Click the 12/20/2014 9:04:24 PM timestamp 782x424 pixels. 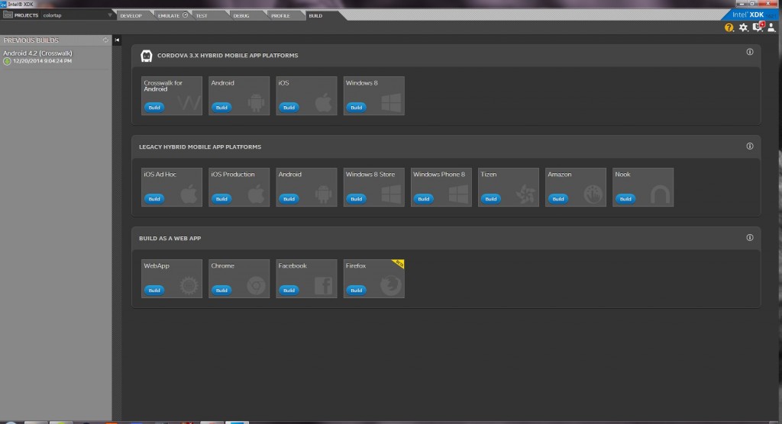(x=43, y=61)
